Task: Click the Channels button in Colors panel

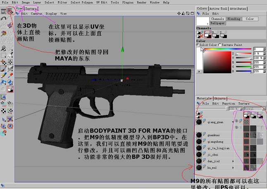Action: coord(217,19)
